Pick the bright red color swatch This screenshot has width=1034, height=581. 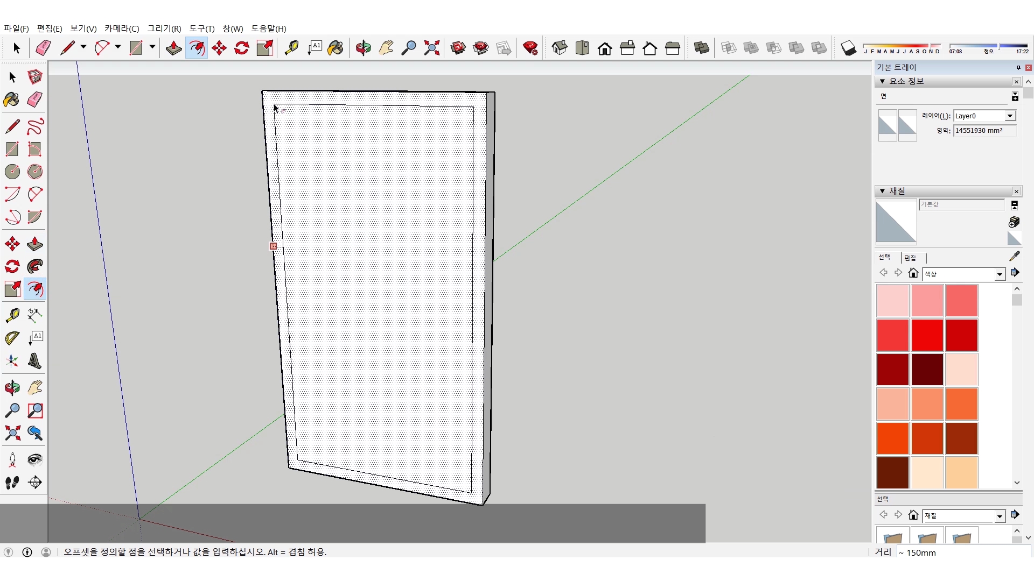(927, 335)
